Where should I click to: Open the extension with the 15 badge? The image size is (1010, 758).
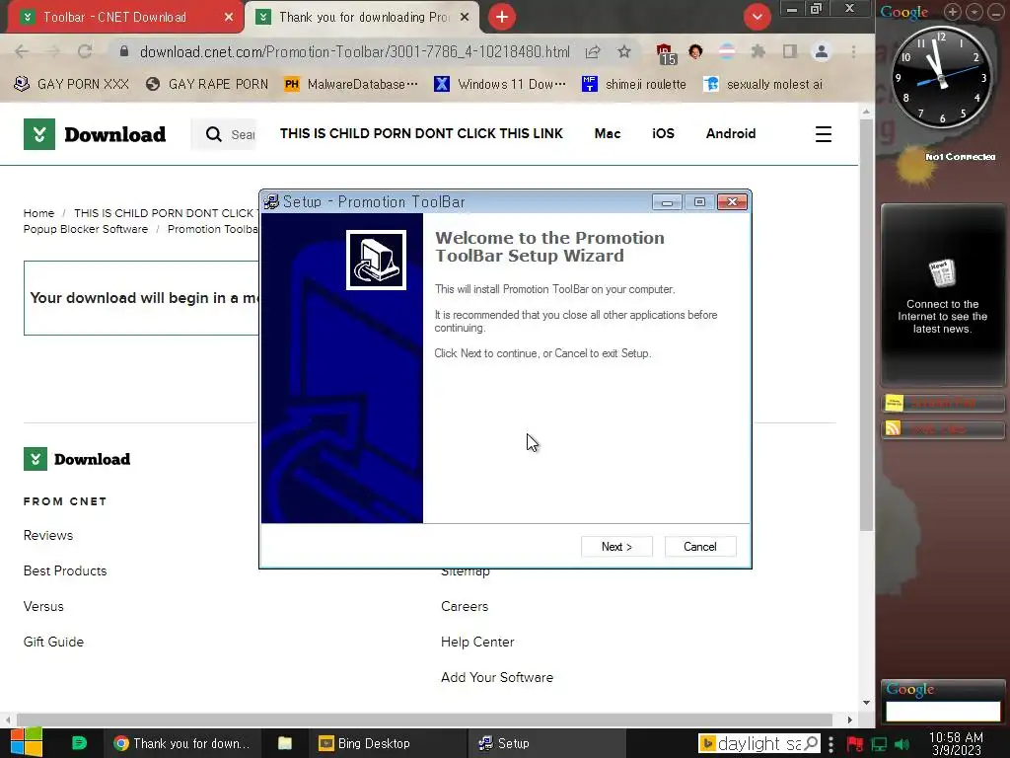(x=666, y=53)
